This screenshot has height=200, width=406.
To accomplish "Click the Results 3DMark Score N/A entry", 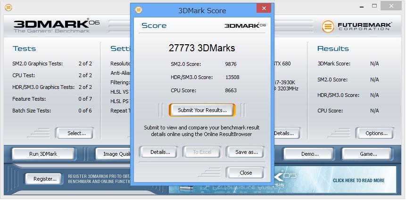I will 348,64.
